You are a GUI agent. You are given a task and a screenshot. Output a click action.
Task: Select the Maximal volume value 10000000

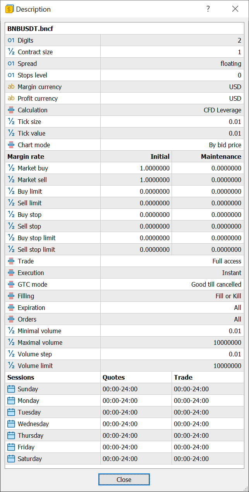(227, 342)
